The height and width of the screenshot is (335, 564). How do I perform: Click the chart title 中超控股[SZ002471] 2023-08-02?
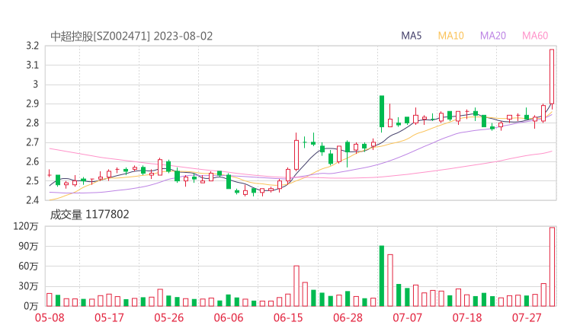tap(132, 37)
